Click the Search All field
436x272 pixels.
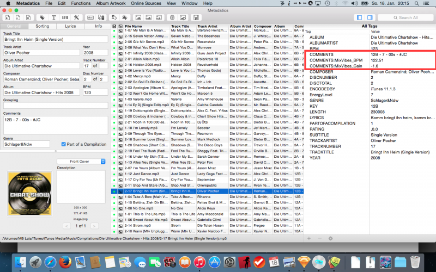[x=405, y=17]
